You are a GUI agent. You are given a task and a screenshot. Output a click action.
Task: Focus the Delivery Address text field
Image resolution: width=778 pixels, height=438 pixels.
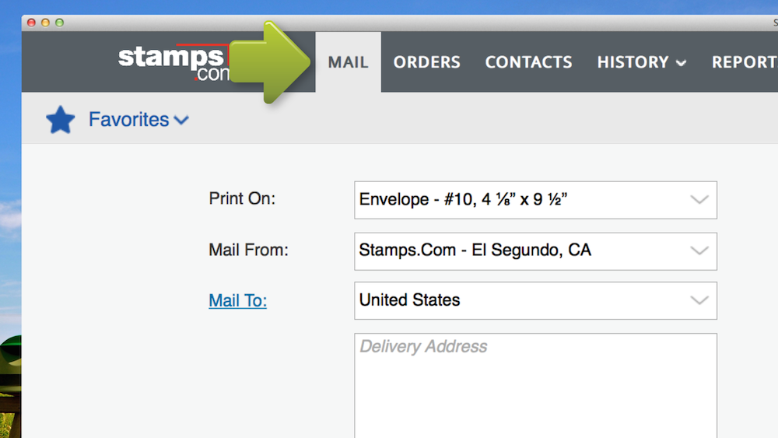(535, 385)
